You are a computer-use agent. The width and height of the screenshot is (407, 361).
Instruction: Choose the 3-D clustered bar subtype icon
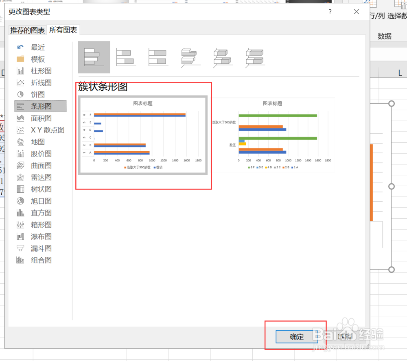coord(190,57)
